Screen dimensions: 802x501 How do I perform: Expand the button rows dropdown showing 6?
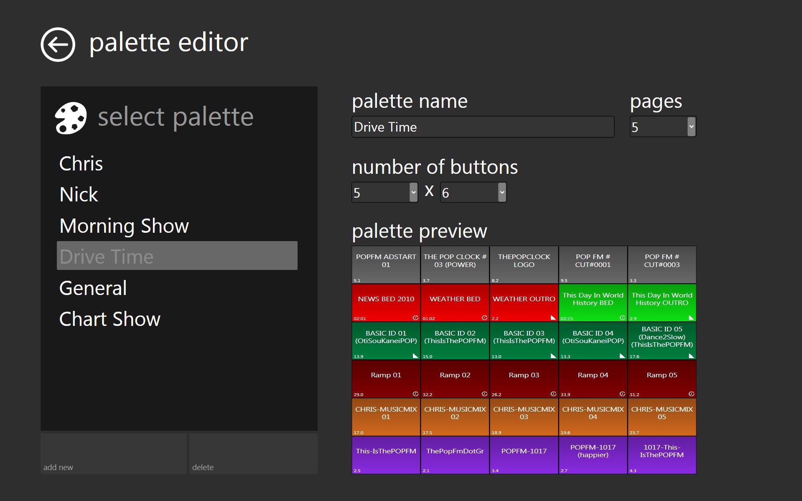click(502, 193)
